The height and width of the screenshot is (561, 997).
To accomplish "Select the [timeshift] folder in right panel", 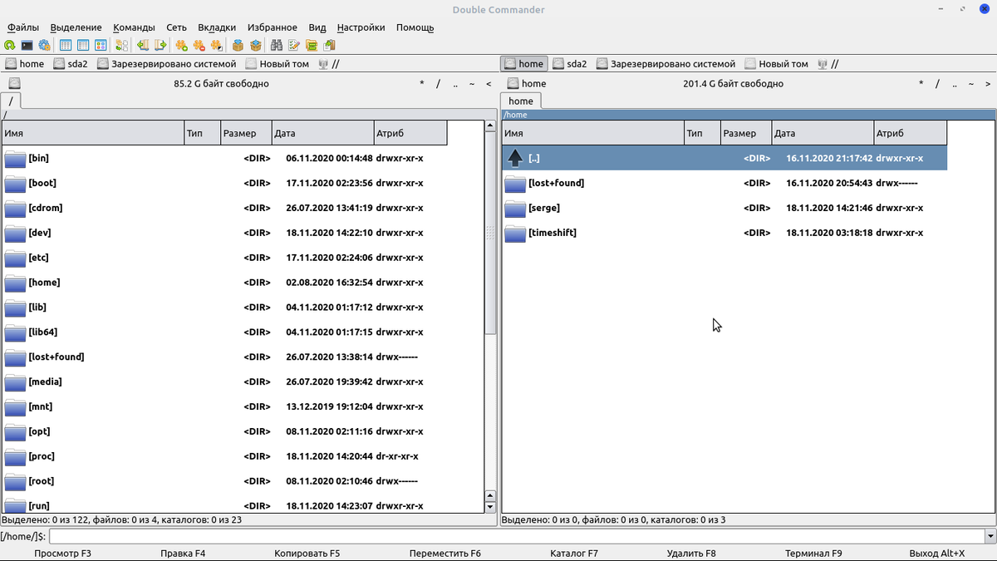I will [724, 233].
